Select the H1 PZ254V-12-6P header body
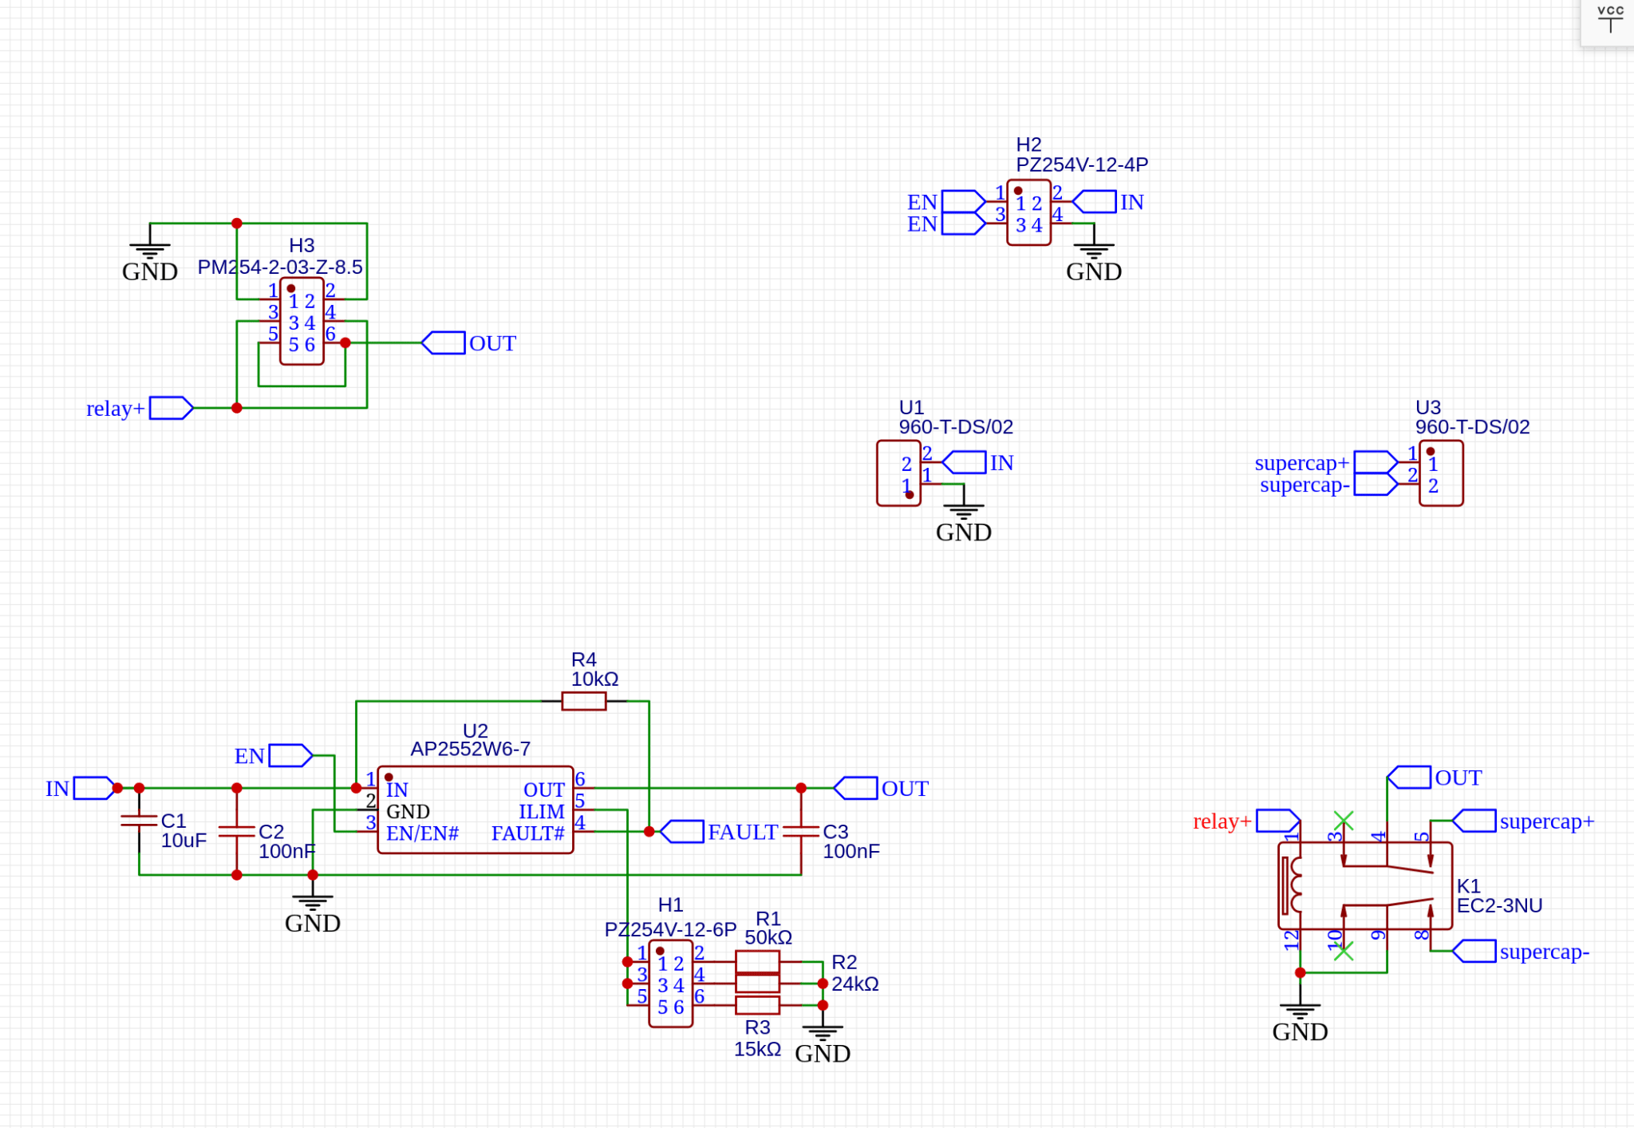 point(670,984)
